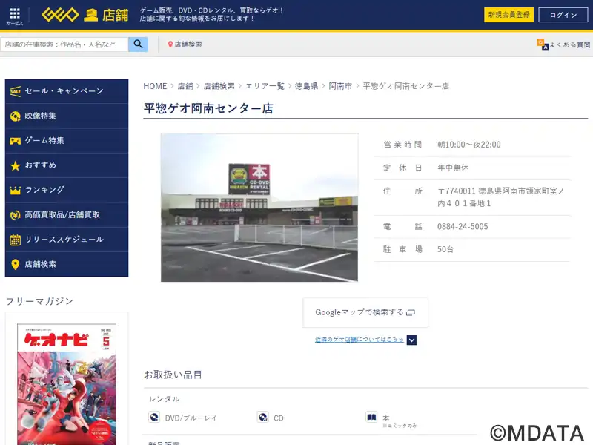Screen dimensions: 593x445
Task: Click the address 〒7740011 text
Action: [x=500, y=197]
